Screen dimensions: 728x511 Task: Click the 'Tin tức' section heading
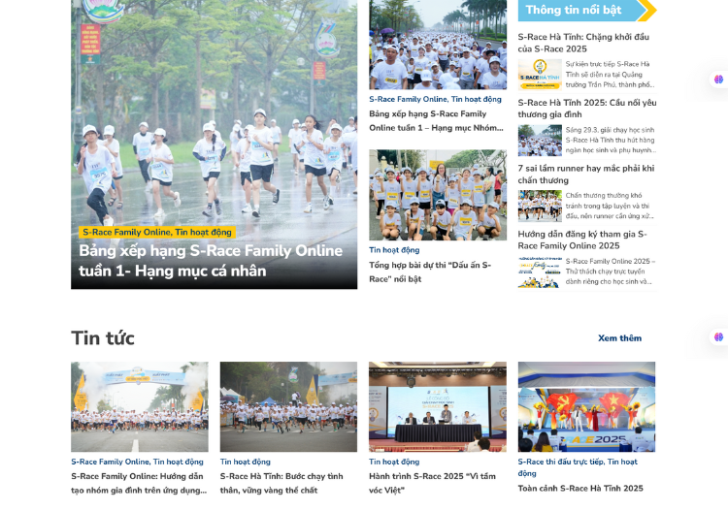103,338
